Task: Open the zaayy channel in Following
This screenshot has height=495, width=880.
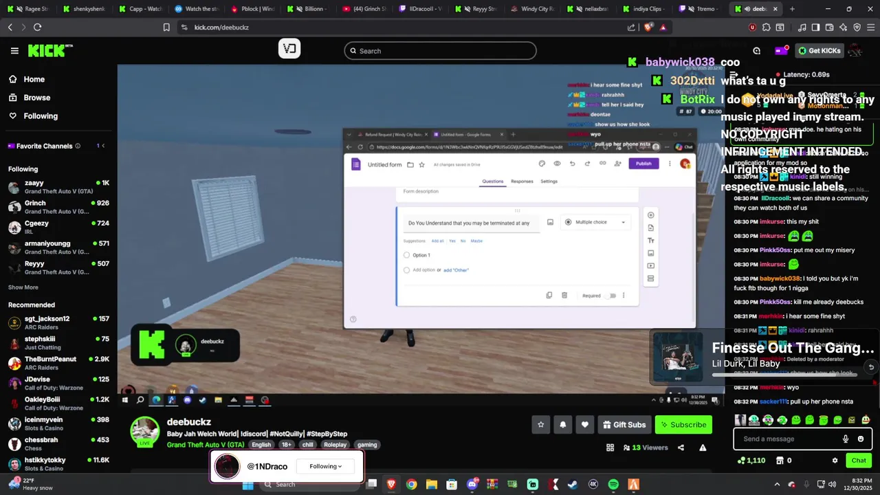Action: (x=58, y=188)
